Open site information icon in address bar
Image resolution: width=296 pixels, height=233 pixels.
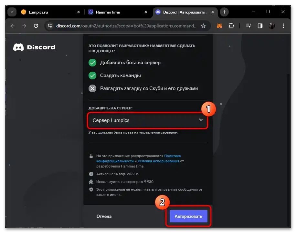tap(50, 26)
